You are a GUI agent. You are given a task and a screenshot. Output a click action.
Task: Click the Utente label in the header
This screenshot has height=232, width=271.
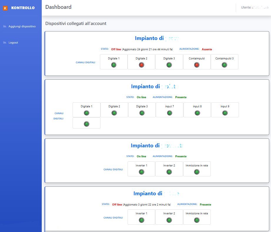click(x=246, y=7)
